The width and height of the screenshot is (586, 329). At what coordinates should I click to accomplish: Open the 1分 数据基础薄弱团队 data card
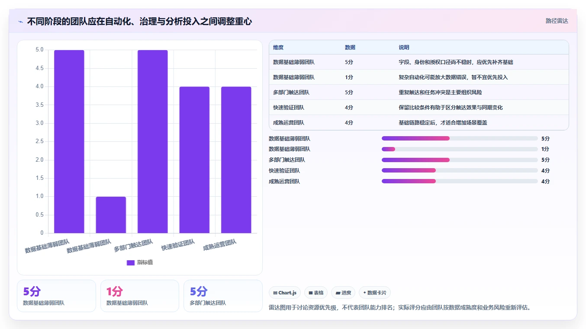click(139, 296)
